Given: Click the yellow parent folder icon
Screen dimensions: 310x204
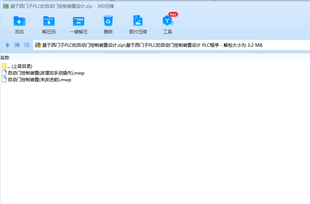Looking at the screenshot, I should coord(4,66).
